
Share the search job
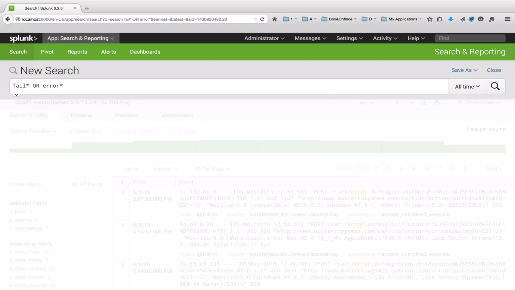click(411, 102)
